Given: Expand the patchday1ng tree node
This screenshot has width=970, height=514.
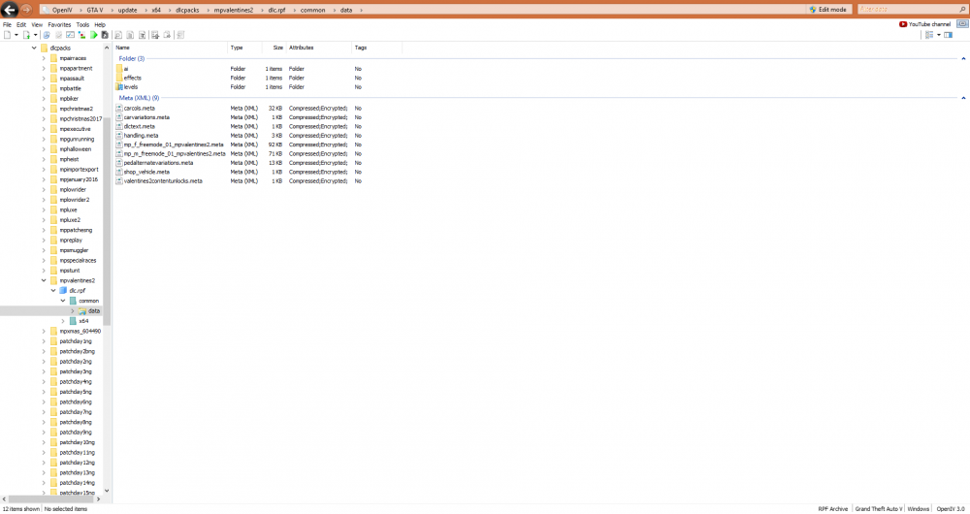Looking at the screenshot, I should (44, 340).
